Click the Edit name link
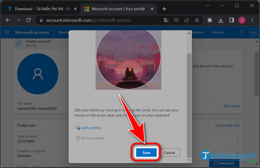Viewport: 260px width, 168px height. point(232,106)
